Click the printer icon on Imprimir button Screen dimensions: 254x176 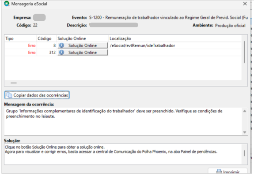(219, 172)
